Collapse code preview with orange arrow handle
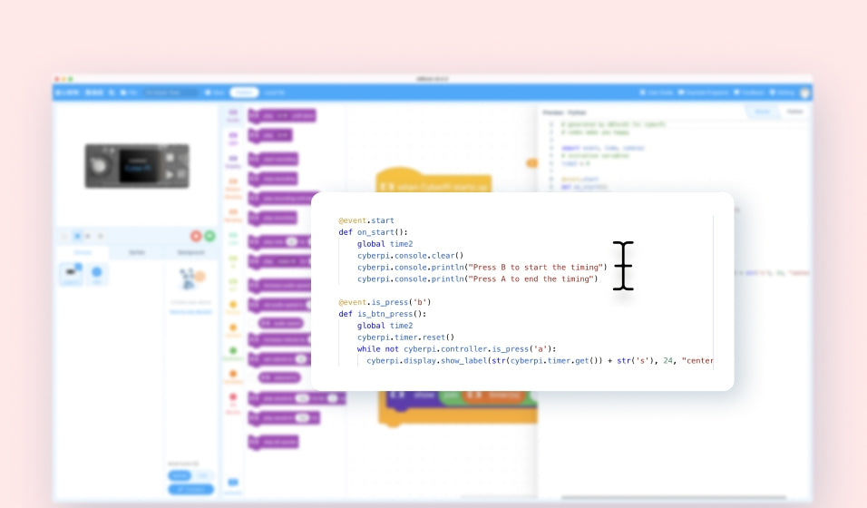This screenshot has height=508, width=867. click(x=531, y=162)
